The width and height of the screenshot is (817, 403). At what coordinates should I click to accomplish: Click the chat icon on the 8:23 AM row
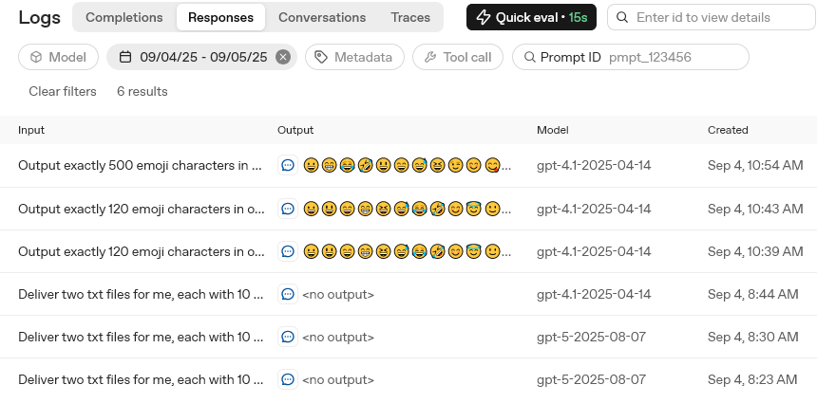coord(288,379)
